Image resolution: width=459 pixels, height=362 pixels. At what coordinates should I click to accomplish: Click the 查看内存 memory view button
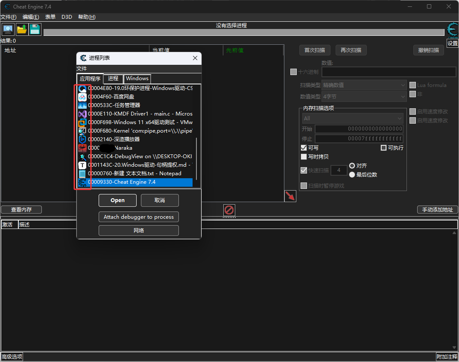[21, 210]
